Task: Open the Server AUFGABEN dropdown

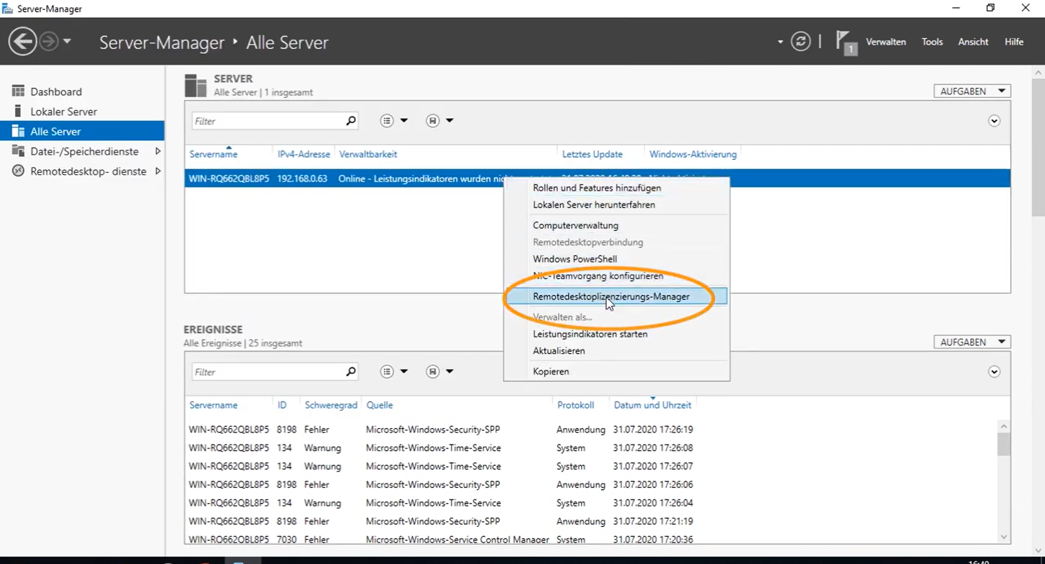Action: click(x=972, y=91)
